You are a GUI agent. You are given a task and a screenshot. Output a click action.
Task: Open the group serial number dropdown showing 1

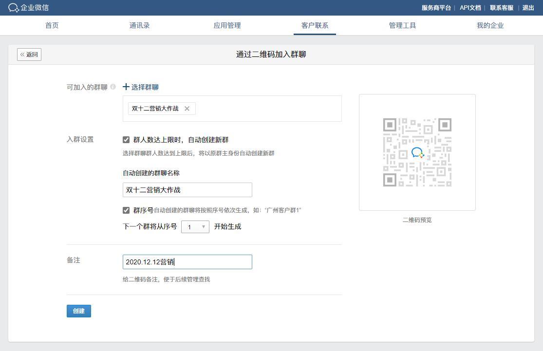tap(195, 226)
